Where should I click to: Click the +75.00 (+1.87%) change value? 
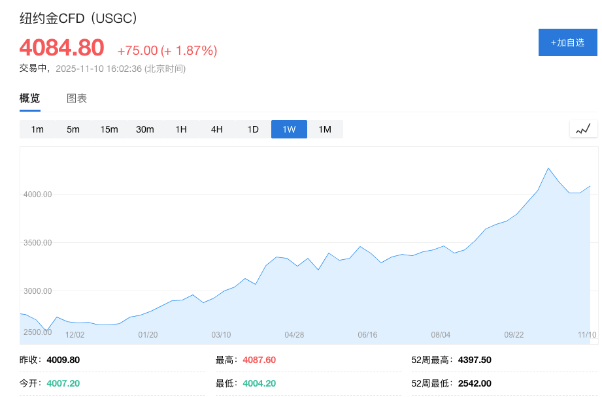[167, 50]
